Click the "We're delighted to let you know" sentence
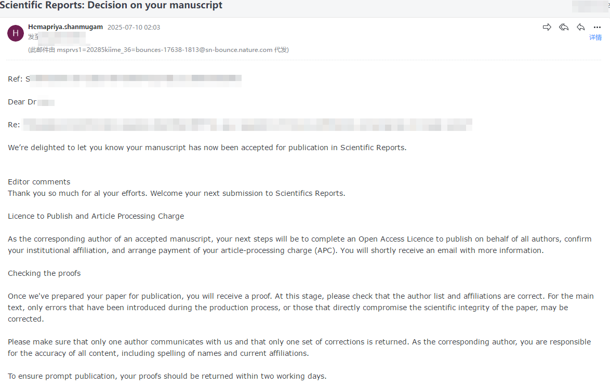This screenshot has height=386, width=610. (x=207, y=148)
